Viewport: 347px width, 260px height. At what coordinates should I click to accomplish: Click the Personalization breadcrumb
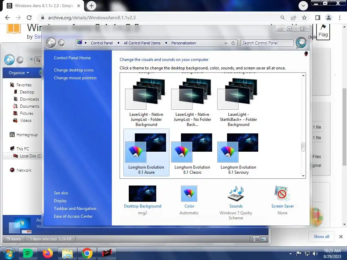pos(184,43)
